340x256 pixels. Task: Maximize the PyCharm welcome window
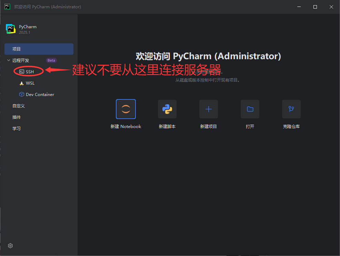315,7
